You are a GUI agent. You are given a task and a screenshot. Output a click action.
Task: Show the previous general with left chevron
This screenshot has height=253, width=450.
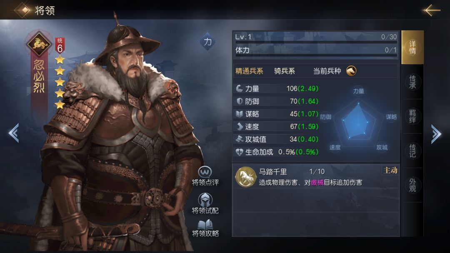[14, 133]
